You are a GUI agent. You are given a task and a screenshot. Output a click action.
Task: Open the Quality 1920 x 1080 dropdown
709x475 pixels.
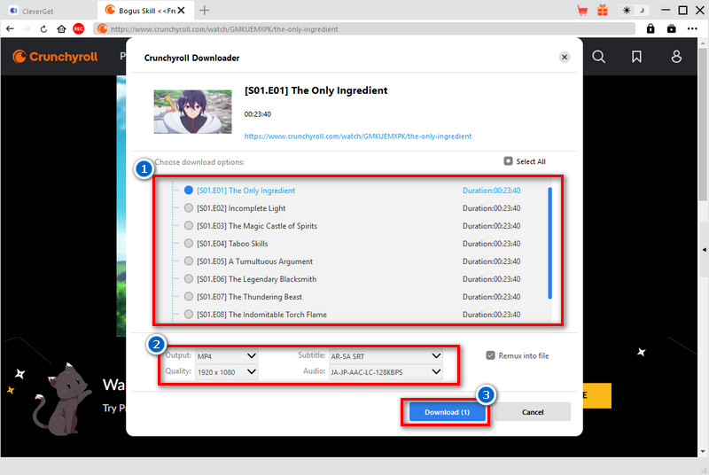tap(227, 372)
